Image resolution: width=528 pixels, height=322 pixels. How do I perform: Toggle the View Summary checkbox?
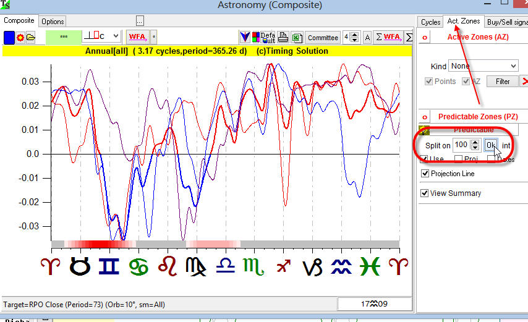pos(425,193)
